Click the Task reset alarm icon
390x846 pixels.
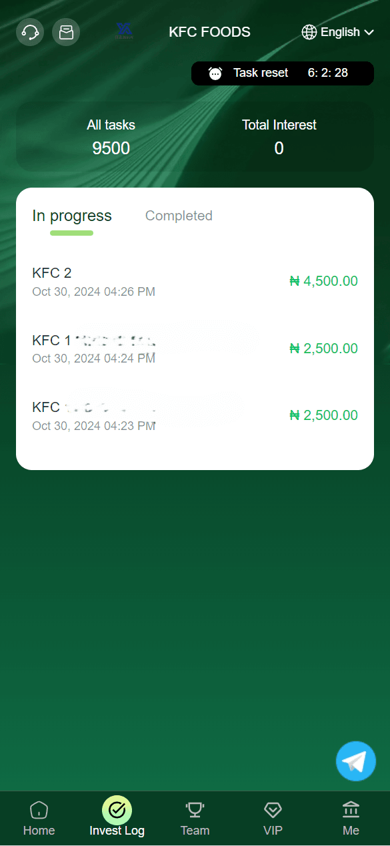point(215,73)
